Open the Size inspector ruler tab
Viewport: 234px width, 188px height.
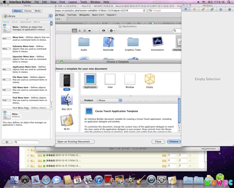pos(203,9)
